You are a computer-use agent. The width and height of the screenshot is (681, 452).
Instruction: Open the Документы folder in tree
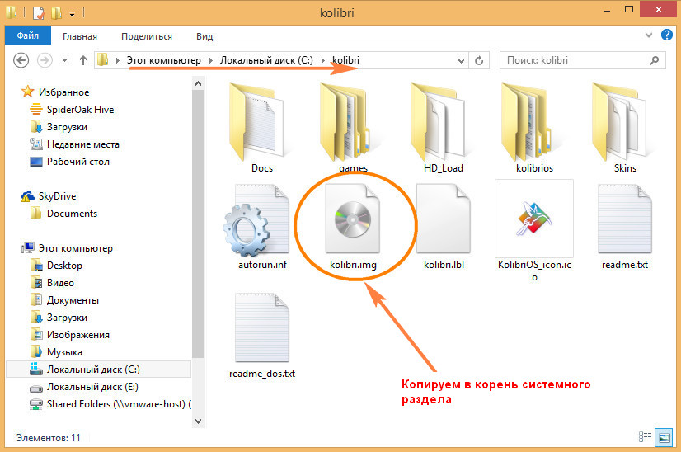point(73,300)
